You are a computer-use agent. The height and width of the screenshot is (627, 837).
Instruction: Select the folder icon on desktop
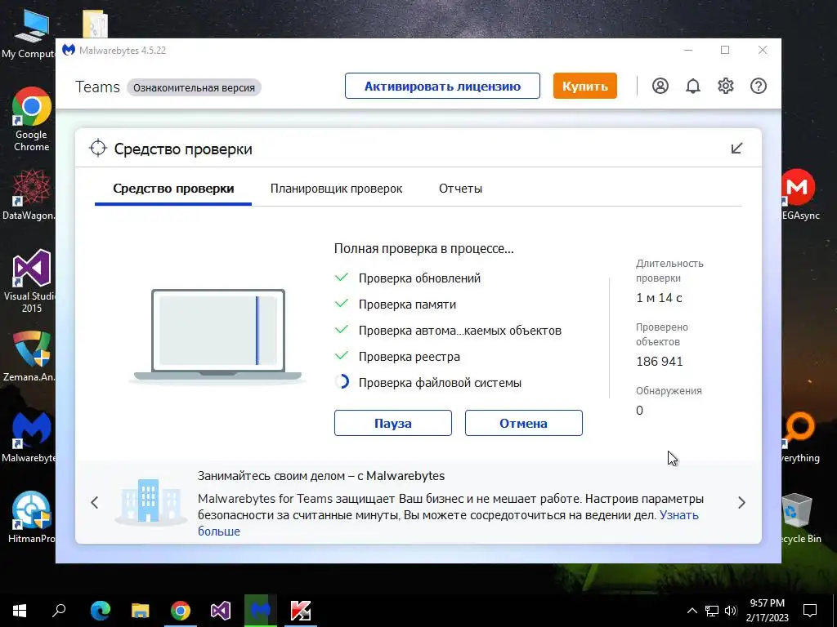[95, 24]
